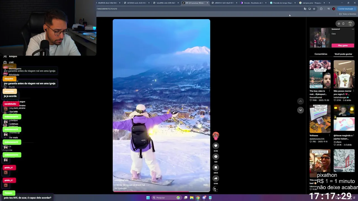Screen dimensions: 358x201
Task: Like the video with the heart icon
Action: point(216,146)
